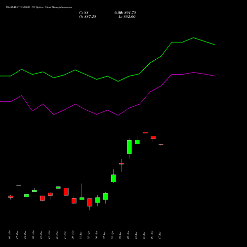Click the 16 Mar date label on the axis
This screenshot has width=247, height=247.
[x=9, y=235]
